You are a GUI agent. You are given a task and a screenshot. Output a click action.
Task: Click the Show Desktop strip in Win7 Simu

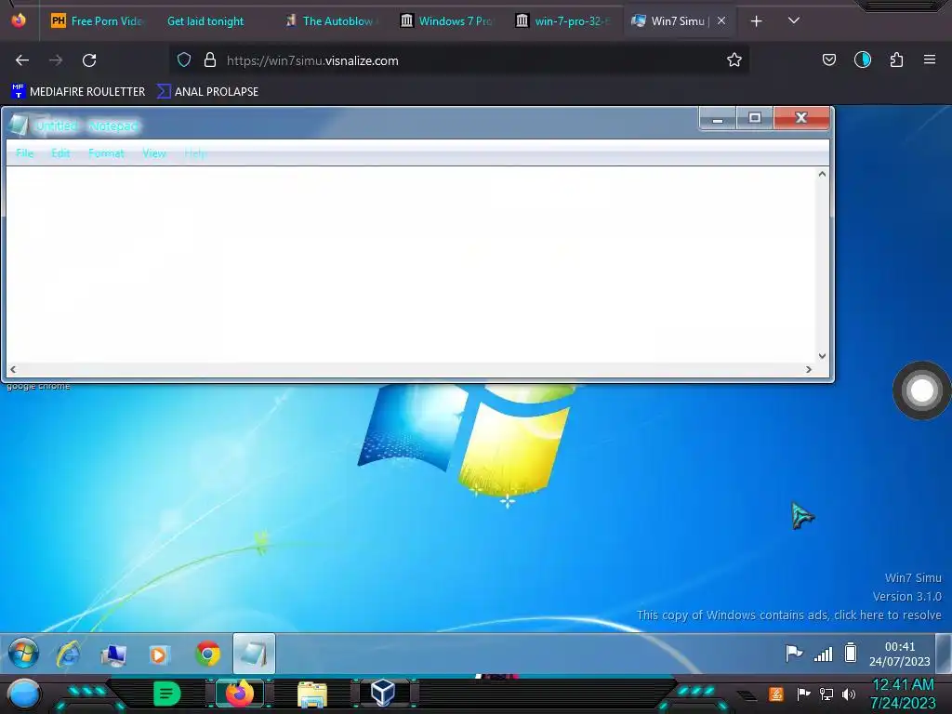coord(943,654)
